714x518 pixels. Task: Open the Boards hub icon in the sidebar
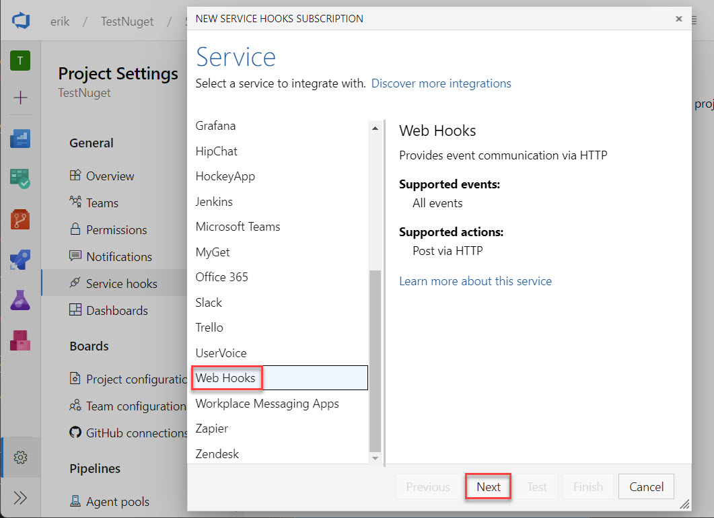click(20, 179)
